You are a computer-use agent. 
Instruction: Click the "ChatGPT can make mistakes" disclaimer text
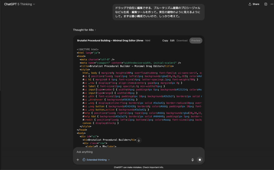[x=139, y=167]
